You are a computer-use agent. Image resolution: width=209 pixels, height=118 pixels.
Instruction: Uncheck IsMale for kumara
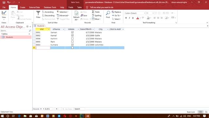[72, 45]
